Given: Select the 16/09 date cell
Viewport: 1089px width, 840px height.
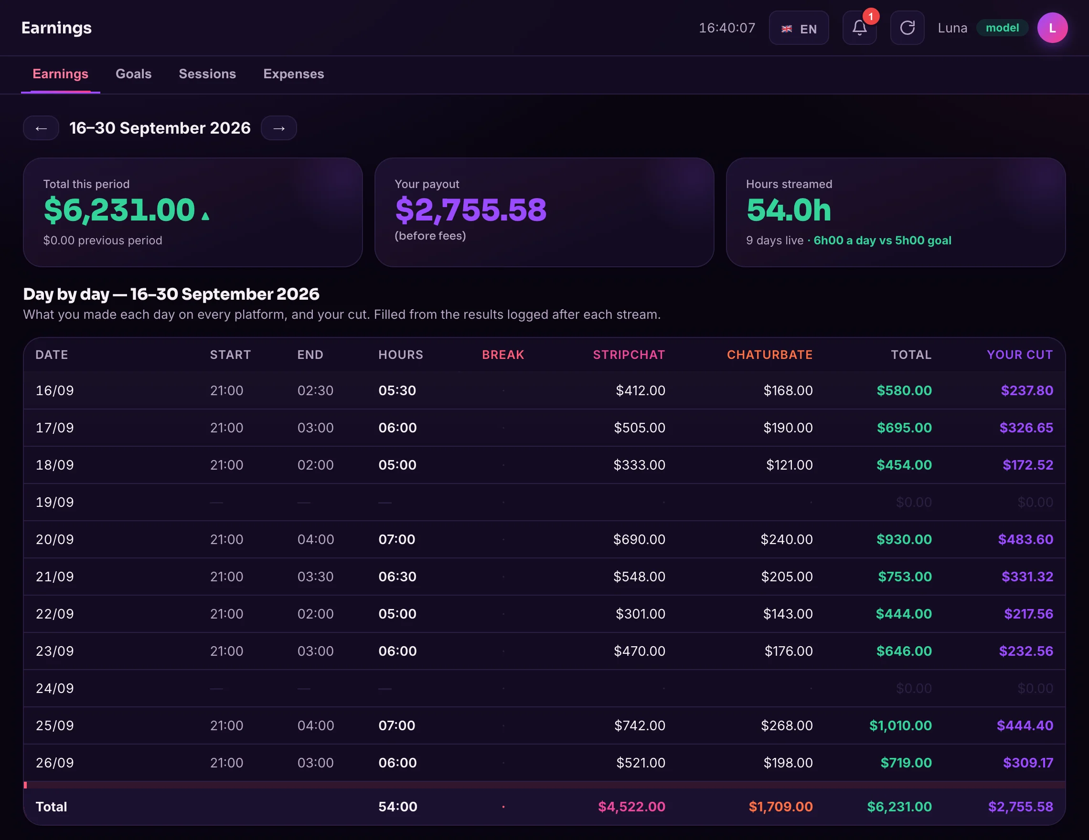Looking at the screenshot, I should tap(55, 390).
